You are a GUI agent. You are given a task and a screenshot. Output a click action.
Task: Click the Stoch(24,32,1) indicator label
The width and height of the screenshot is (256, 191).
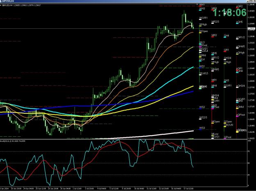[x=13, y=141]
